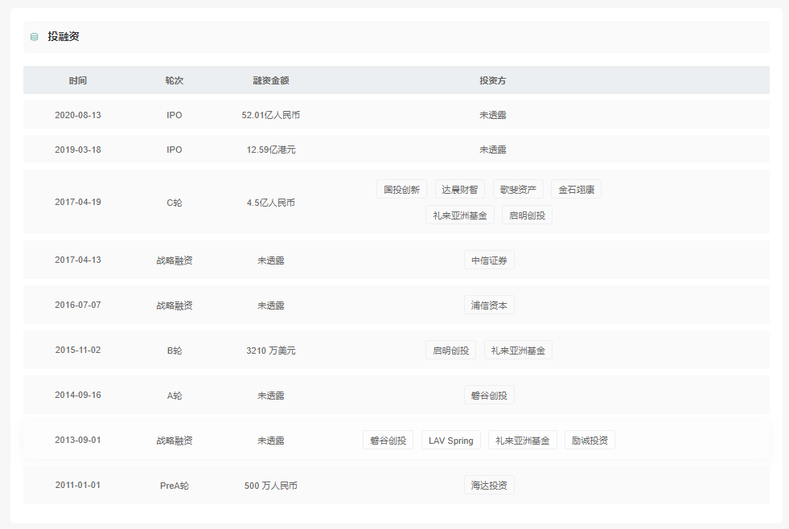Screen dimensions: 789x529
Task: Click the 中信证券 investor tag
Action: pyautogui.click(x=489, y=260)
